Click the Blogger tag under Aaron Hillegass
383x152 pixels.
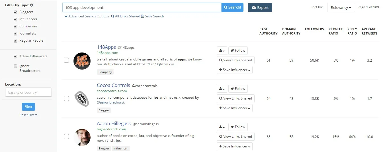(104, 149)
